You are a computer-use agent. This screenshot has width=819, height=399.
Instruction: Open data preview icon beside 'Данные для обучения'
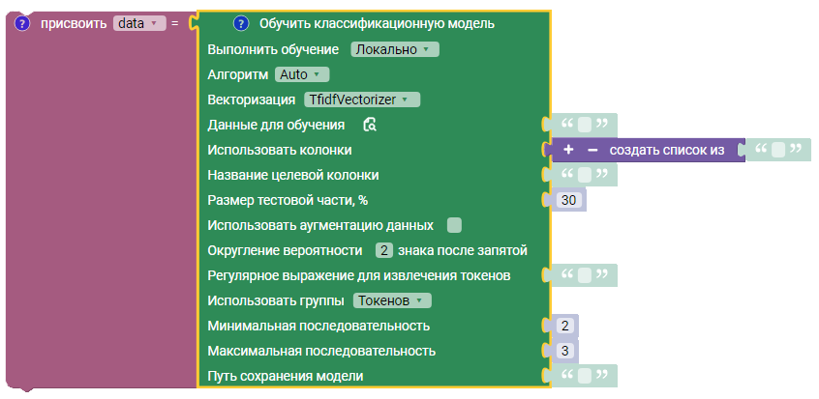[x=370, y=125]
